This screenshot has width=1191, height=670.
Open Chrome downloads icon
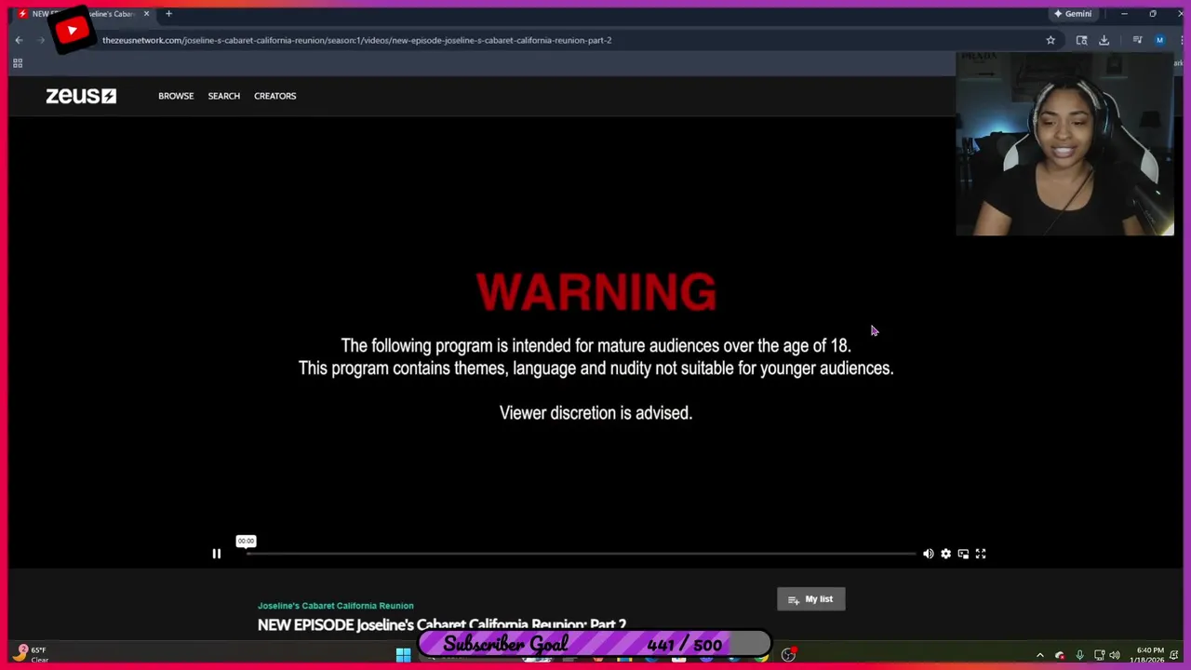(x=1104, y=40)
